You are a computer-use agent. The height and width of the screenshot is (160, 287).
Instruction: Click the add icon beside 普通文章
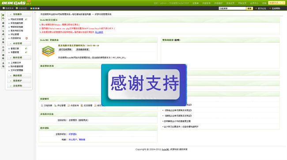(x=26, y=48)
